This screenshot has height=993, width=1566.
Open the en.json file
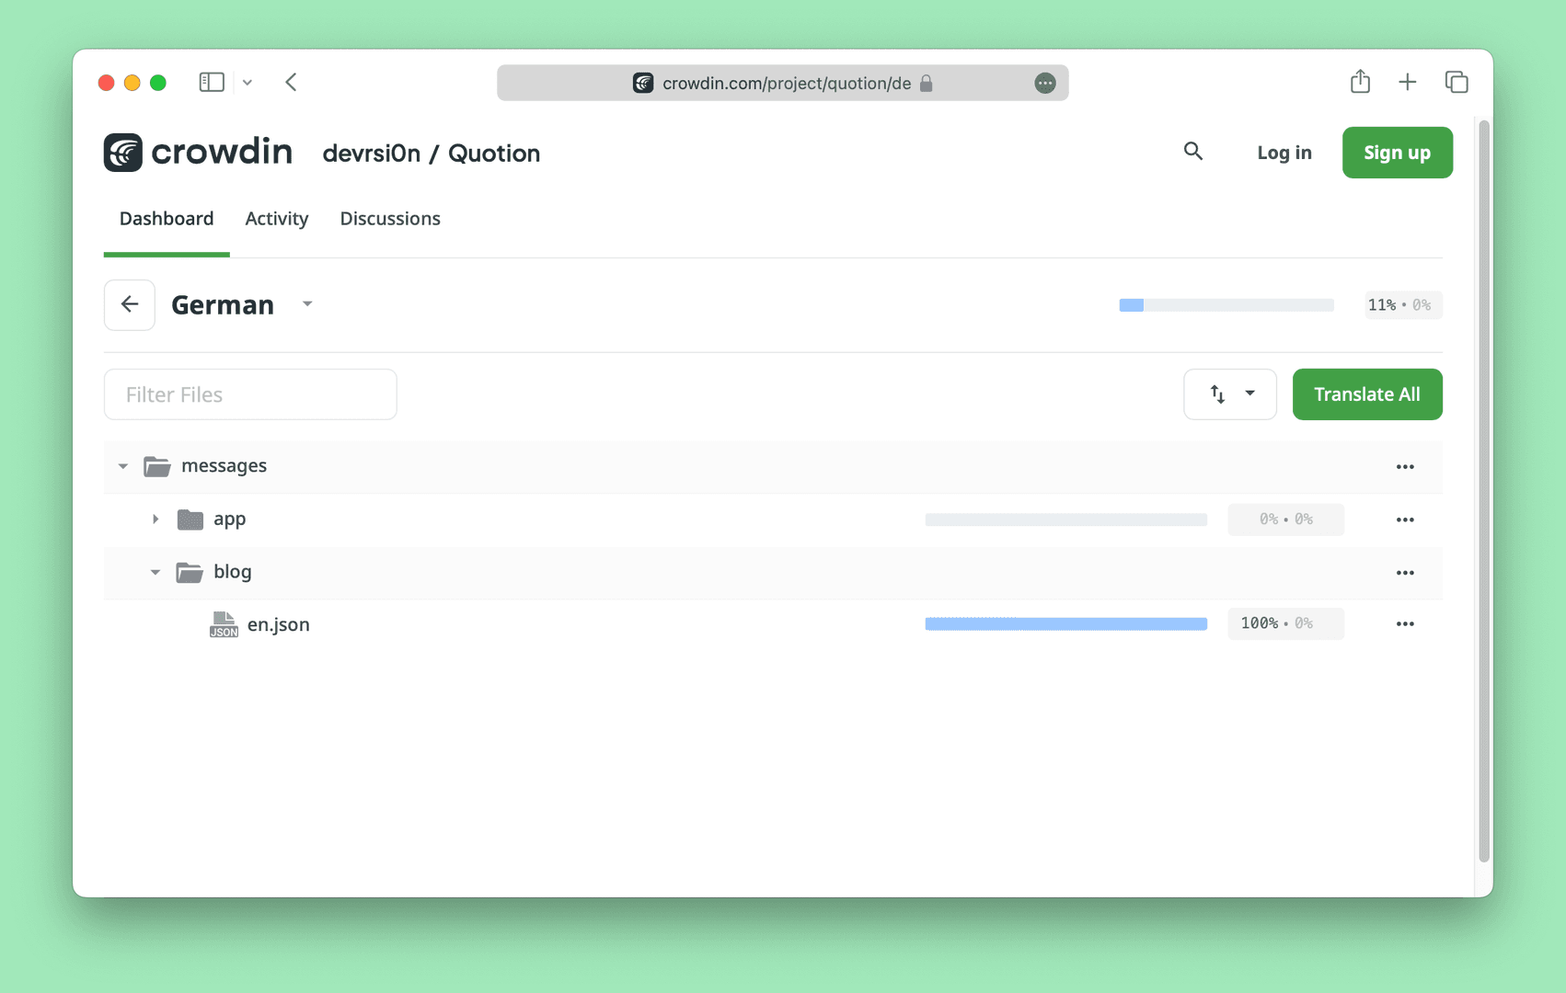[x=278, y=625]
